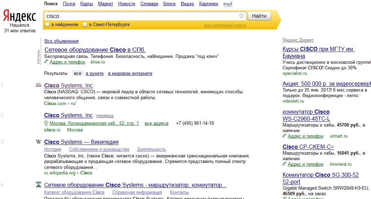Click the Cisco favicon beside Cisco Systems, Inc result
The image size is (371, 199).
click(38, 85)
